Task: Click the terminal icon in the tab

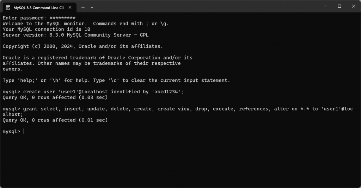Action: click(x=8, y=8)
